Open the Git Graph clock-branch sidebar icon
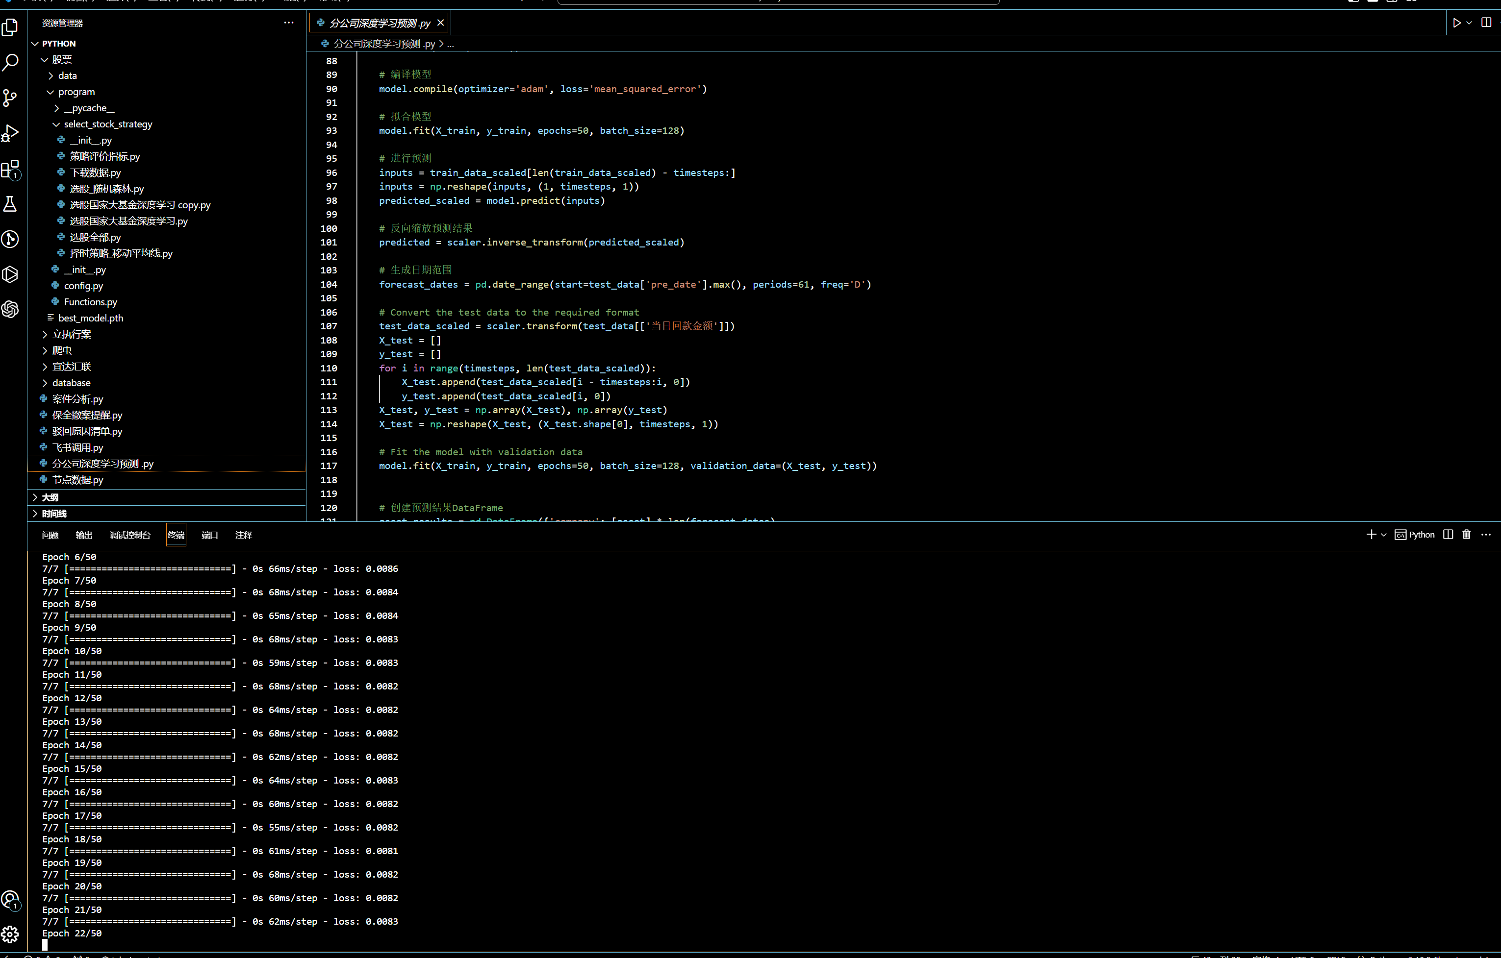Viewport: 1501px width, 958px height. [11, 239]
